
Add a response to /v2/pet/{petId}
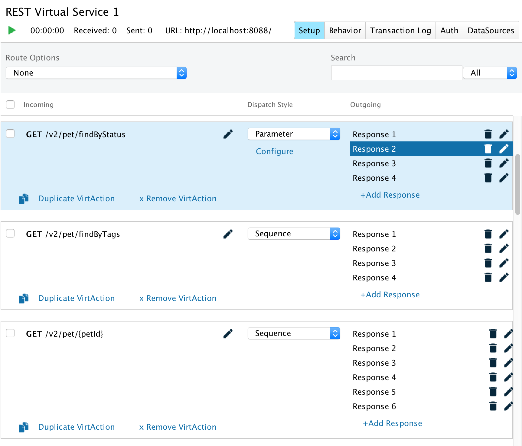click(x=392, y=423)
